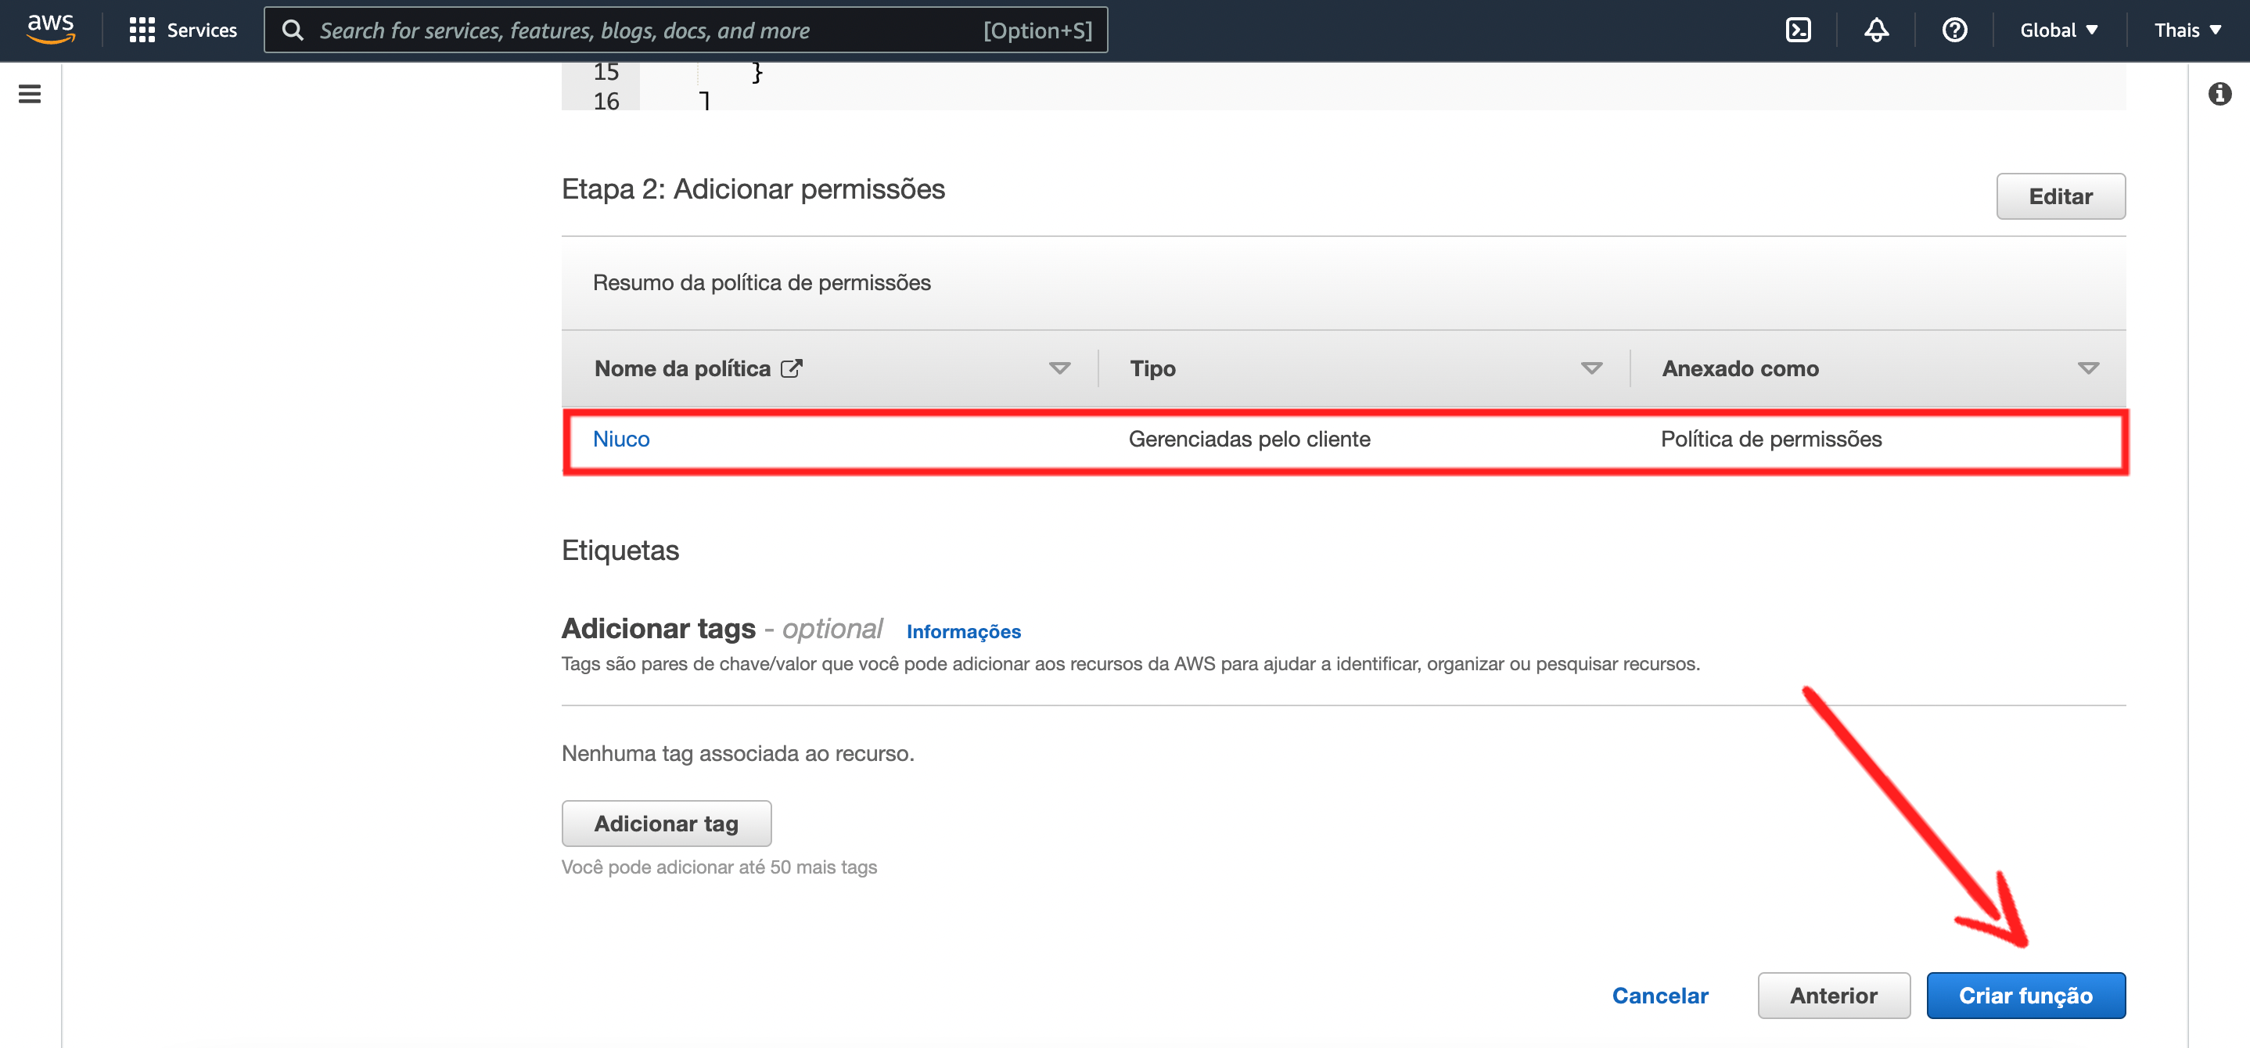
Task: Open Informações link next to Adicionar tags
Action: 962,631
